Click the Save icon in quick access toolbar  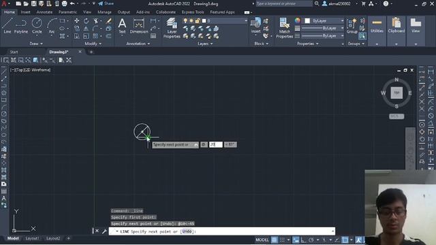pos(33,3)
